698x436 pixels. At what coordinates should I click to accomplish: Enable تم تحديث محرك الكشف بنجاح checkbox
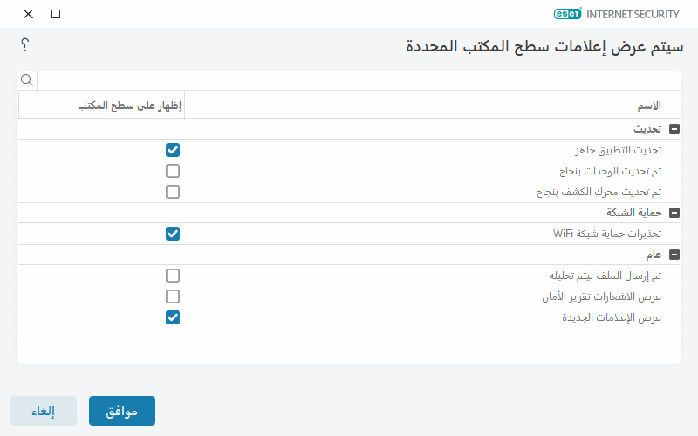coord(173,192)
